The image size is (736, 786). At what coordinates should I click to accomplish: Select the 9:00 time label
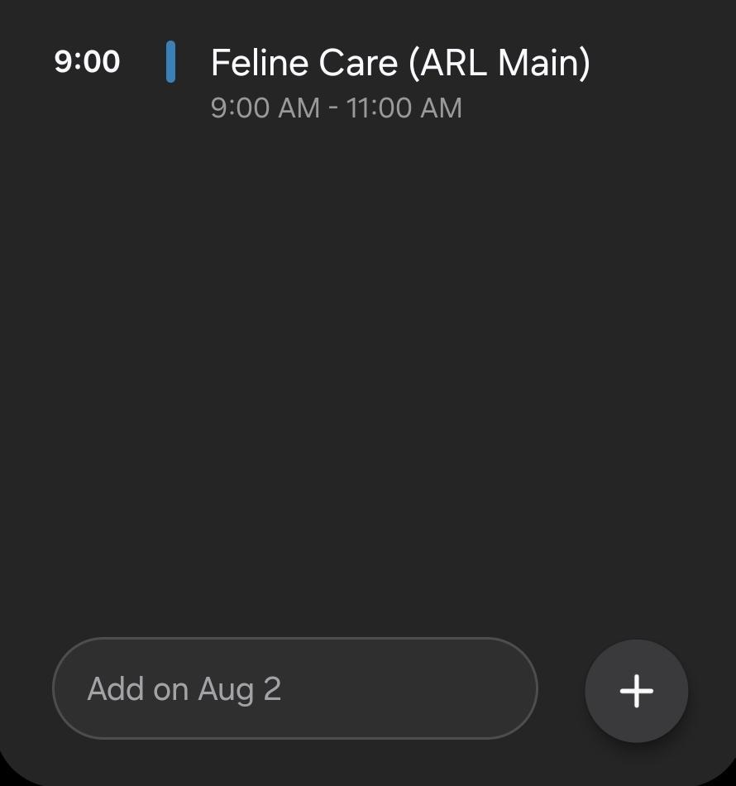[x=87, y=62]
